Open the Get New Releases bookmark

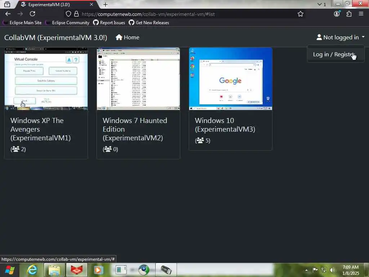pyautogui.click(x=149, y=23)
